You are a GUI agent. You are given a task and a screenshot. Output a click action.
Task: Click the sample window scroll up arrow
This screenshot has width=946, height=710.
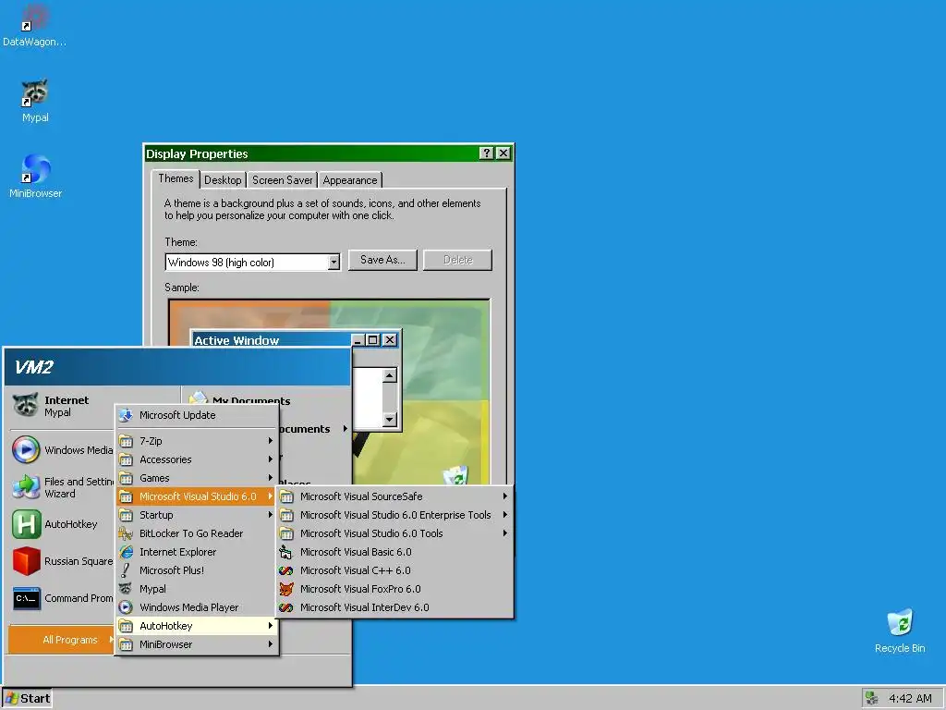(390, 375)
